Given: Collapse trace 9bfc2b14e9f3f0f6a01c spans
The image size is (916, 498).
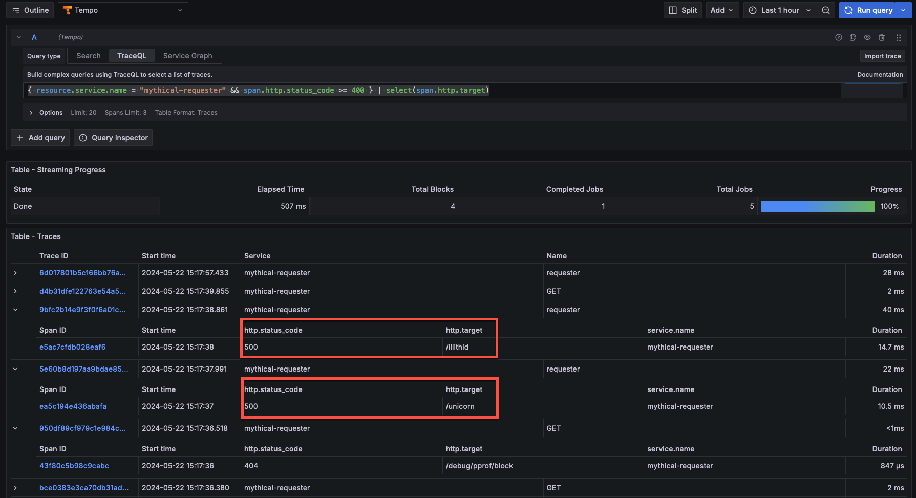Looking at the screenshot, I should point(15,309).
